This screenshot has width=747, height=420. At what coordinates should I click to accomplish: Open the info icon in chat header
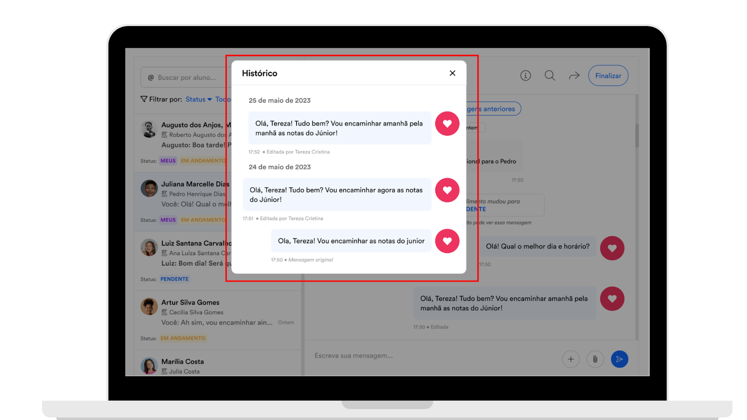point(526,75)
